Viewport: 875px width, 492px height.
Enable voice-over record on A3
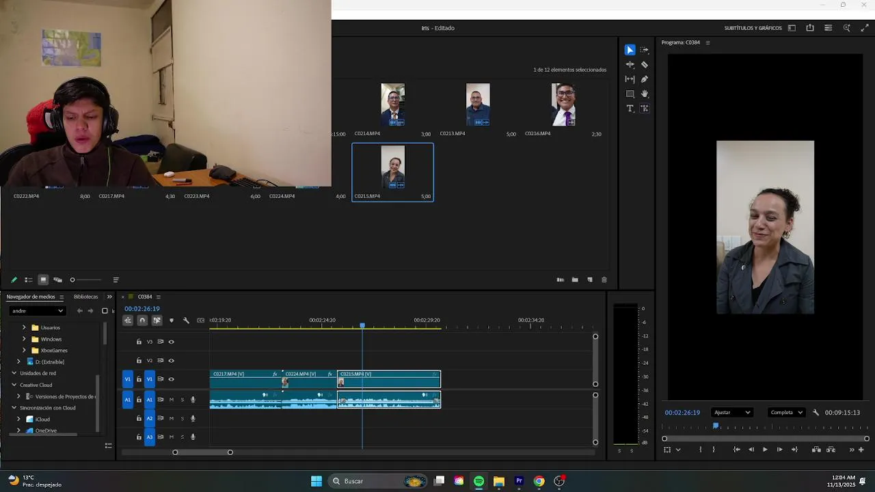pyautogui.click(x=193, y=437)
